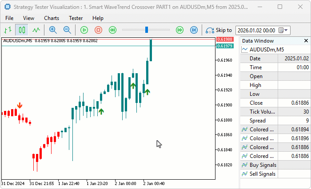Image resolution: width=311 pixels, height=189 pixels.
Task: Open the Charts menu
Action: coord(52,18)
